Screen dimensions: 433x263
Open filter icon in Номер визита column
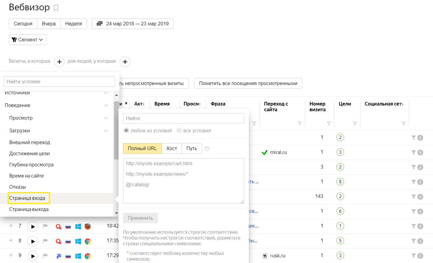pyautogui.click(x=329, y=123)
